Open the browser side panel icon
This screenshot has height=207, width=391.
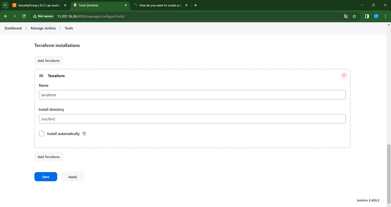[367, 16]
